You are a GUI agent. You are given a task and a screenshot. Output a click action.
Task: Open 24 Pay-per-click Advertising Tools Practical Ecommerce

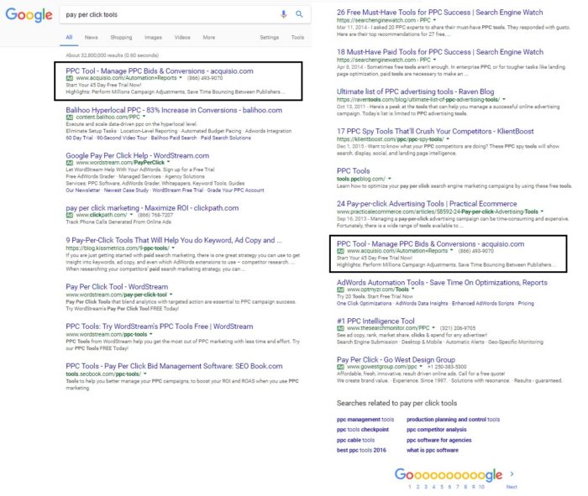[427, 204]
